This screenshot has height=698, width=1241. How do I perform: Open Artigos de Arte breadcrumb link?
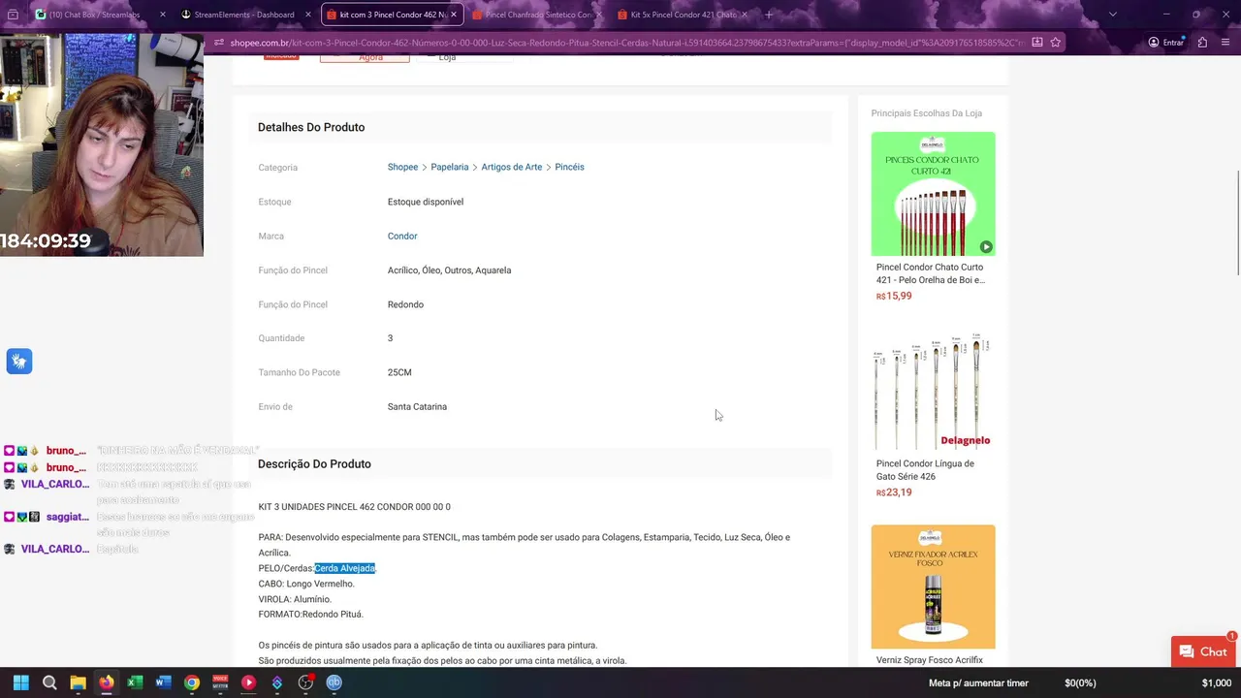coord(512,167)
